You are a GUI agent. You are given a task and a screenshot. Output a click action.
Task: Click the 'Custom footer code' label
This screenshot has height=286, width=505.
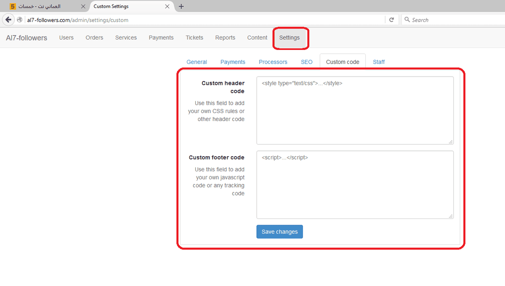point(217,157)
